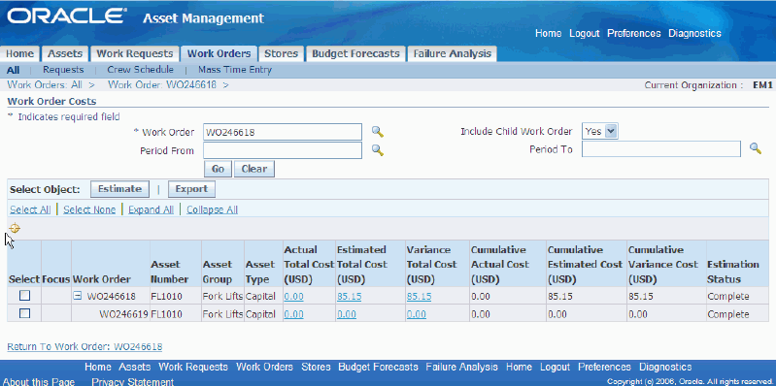Viewport: 776px width, 386px height.
Task: Click footer Assets link
Action: (135, 367)
